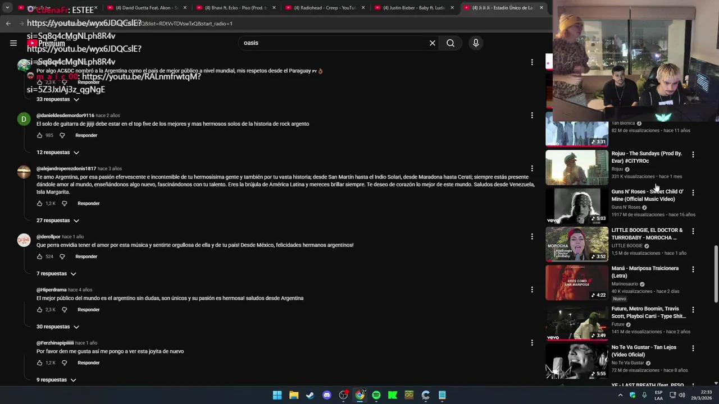
Task: Open the YouTube hamburger guide menu
Action: [13, 43]
